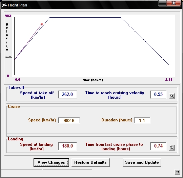Click the airplane icon in the title bar
Viewport: 183px width, 178px height.
point(4,5)
